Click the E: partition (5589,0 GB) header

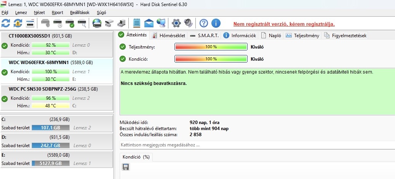click(x=57, y=155)
